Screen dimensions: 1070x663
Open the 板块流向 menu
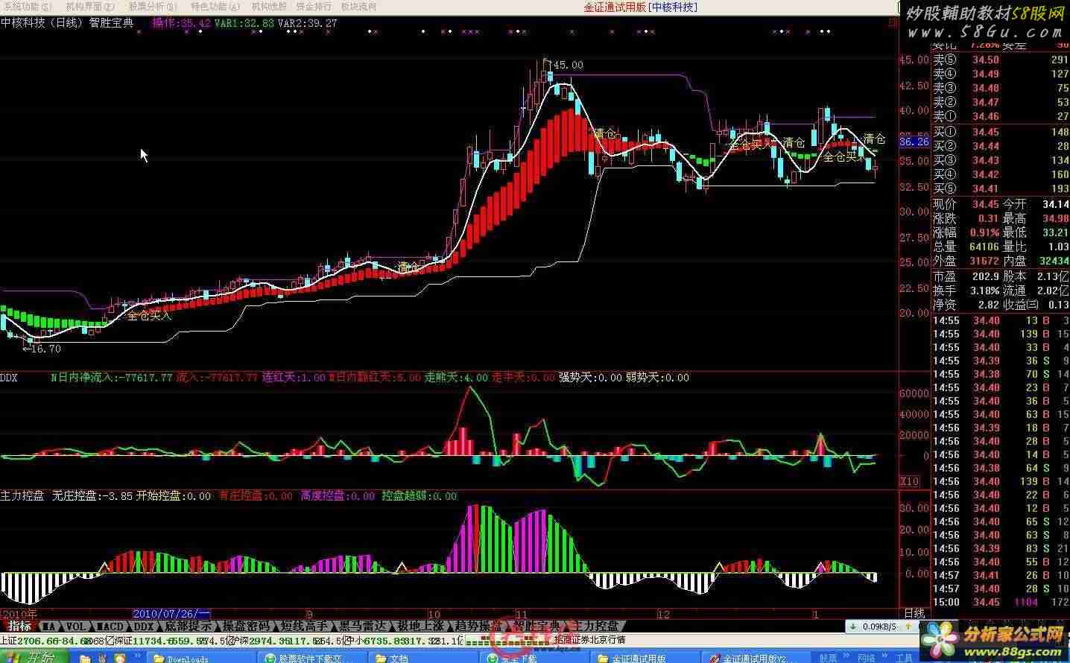click(x=358, y=7)
